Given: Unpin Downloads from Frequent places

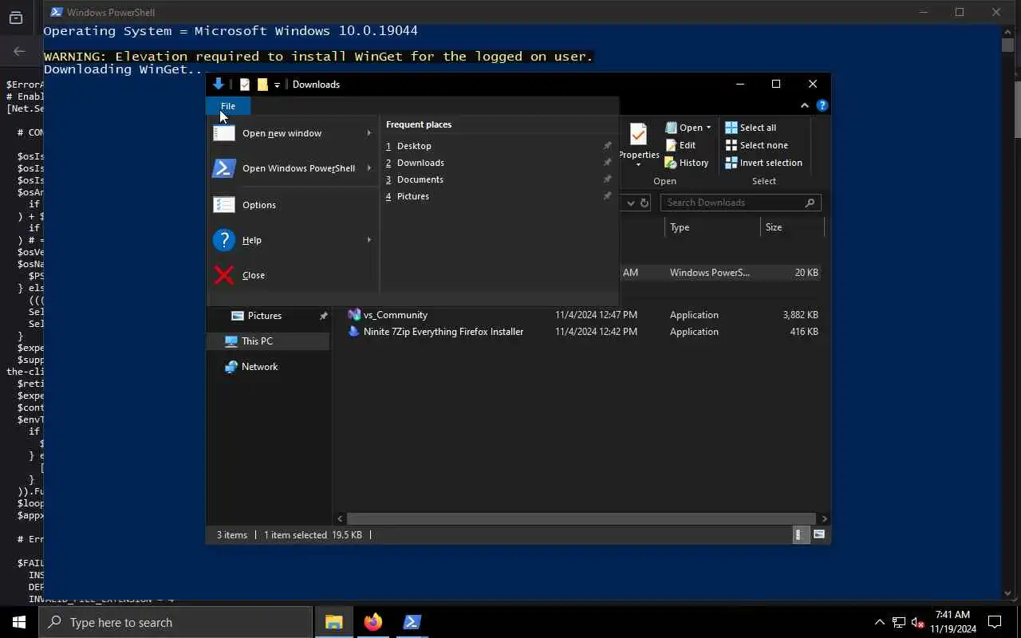Looking at the screenshot, I should point(607,163).
